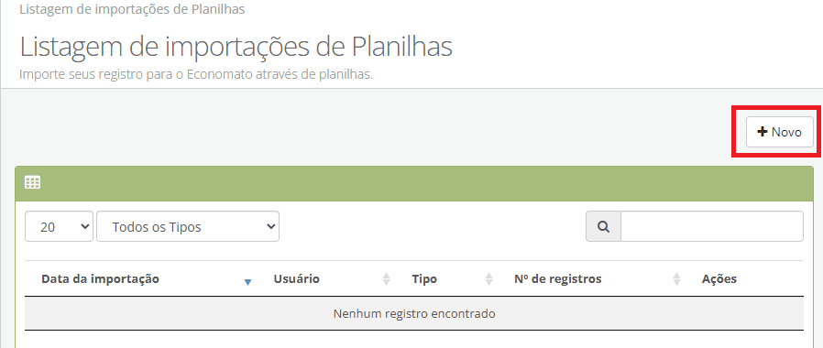Click the sort arrows next to Tipo
This screenshot has height=348, width=823.
point(488,278)
